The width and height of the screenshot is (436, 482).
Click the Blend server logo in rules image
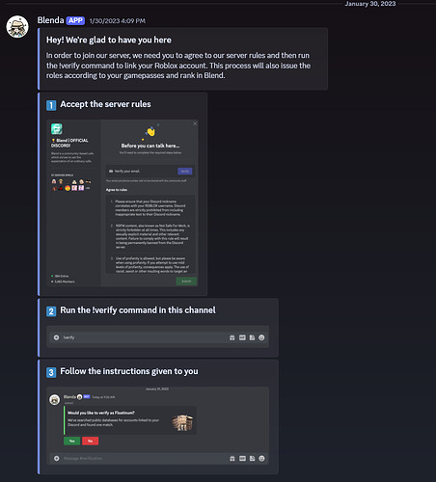(x=57, y=129)
